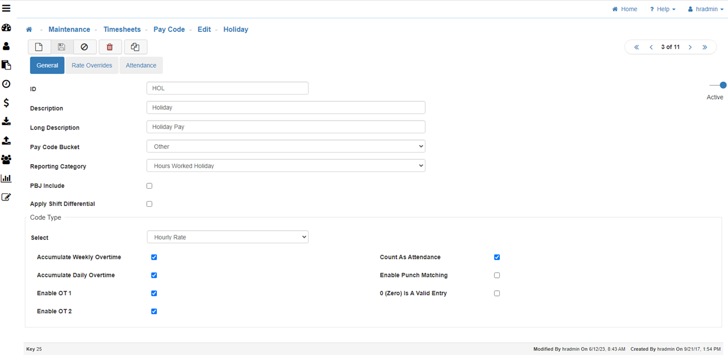
Task: Open the Pay Code Bucket dropdown
Action: point(285,146)
